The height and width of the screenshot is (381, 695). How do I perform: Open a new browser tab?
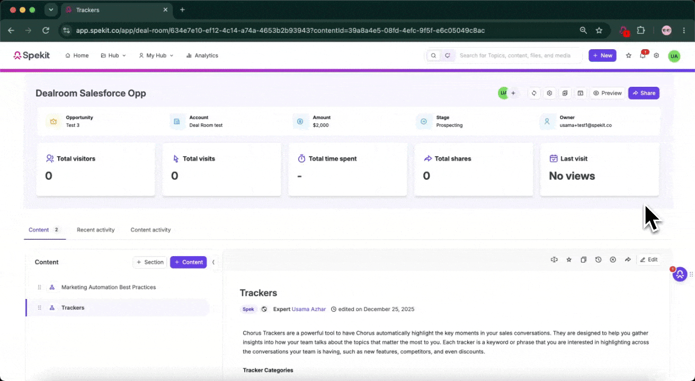pos(182,10)
